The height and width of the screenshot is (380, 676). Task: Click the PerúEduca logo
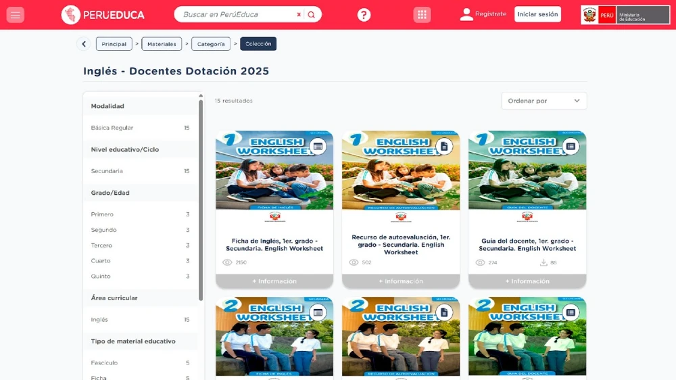click(103, 15)
